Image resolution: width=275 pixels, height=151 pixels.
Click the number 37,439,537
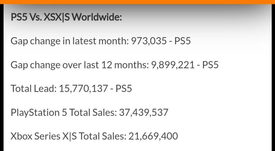pyautogui.click(x=144, y=112)
